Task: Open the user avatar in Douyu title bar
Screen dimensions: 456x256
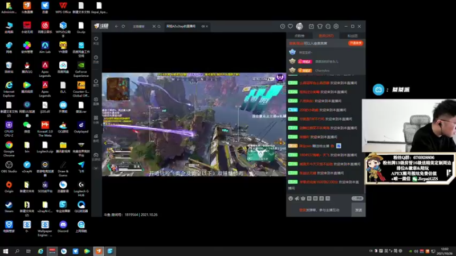Action: click(299, 26)
